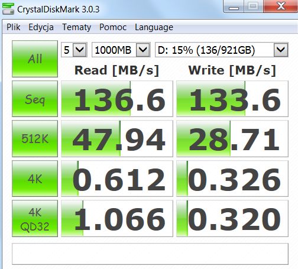The image size is (298, 269).
Task: Click the Seq read result 136.6
Action: click(x=117, y=99)
